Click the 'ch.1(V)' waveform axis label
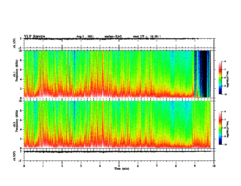The width and height of the screenshot is (241, 186). coord(15,43)
